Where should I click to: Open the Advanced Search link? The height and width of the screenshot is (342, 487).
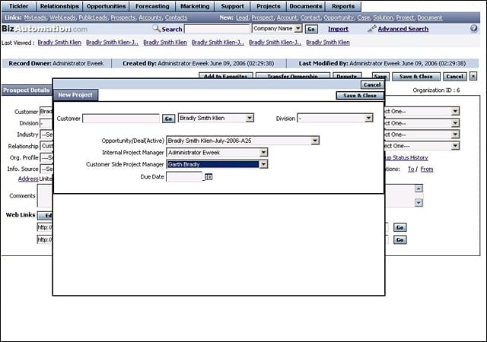coord(403,29)
